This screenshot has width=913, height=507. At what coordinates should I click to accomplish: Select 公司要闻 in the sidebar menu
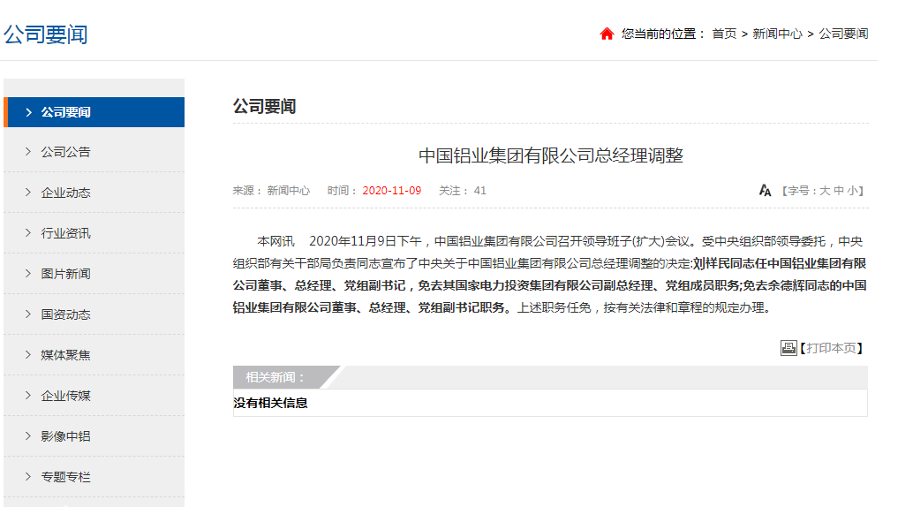94,112
